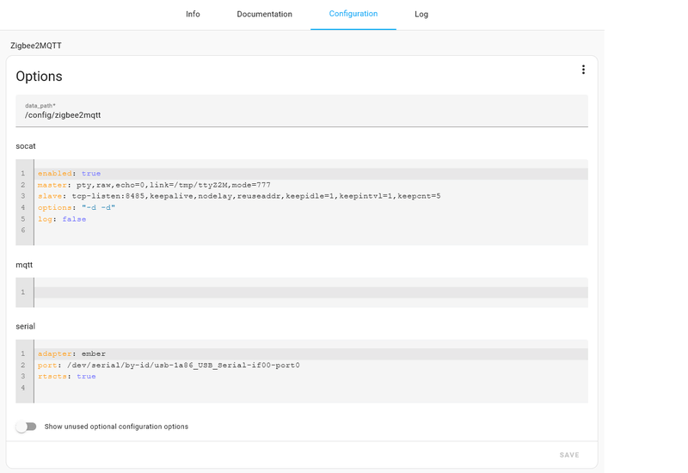The image size is (688, 473).
Task: Click the empty mqtt editor line
Action: coord(311,292)
